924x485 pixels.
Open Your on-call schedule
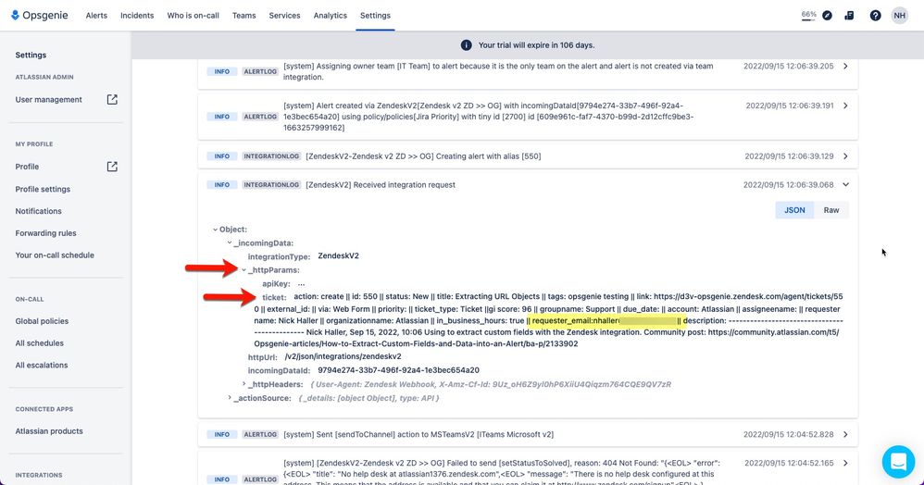[55, 255]
